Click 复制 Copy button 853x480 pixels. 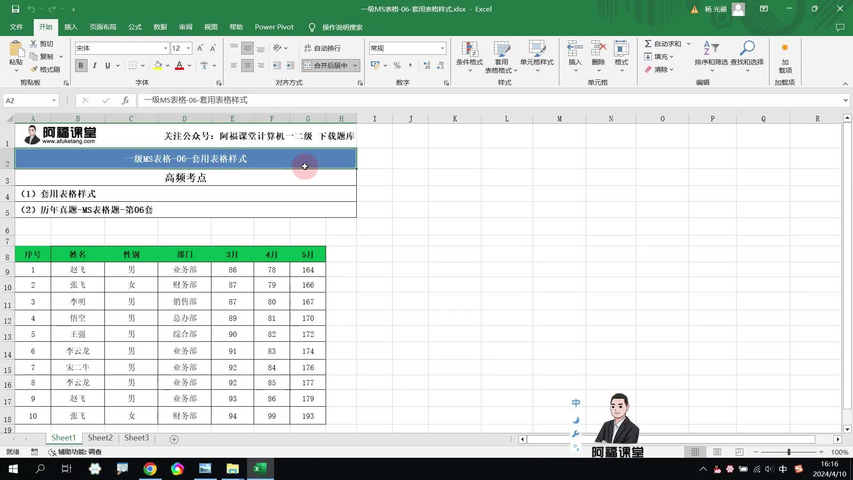click(x=41, y=56)
